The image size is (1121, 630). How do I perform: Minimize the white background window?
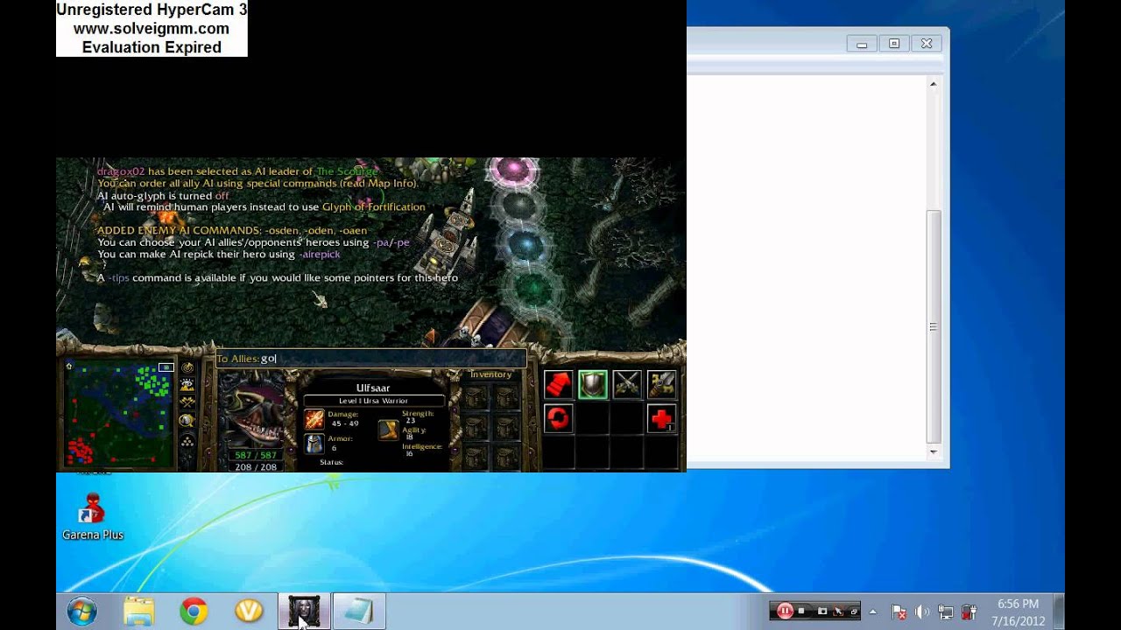[x=862, y=43]
